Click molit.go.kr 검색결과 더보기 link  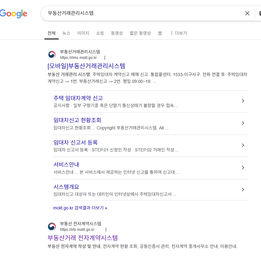pos(80,208)
